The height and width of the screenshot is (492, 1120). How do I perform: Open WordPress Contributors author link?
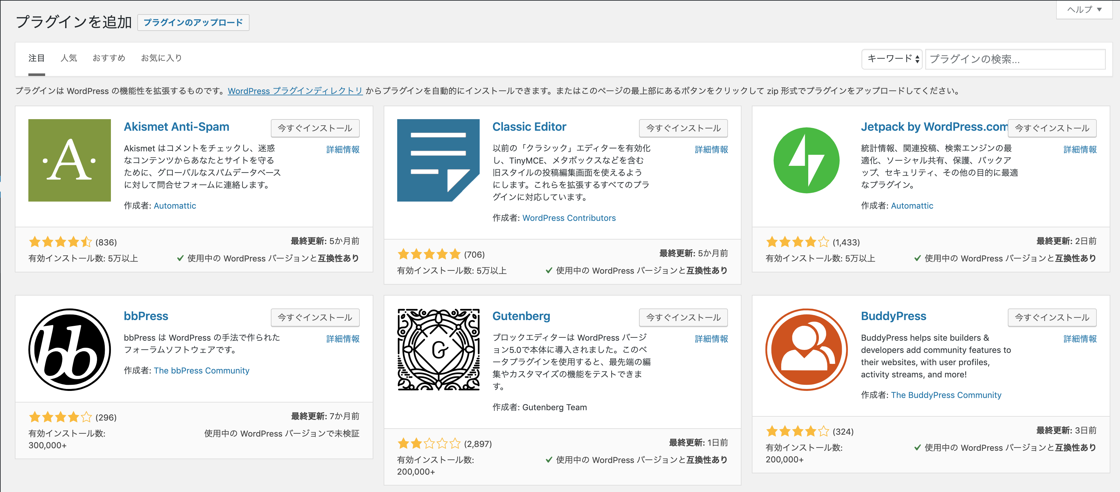pos(569,218)
